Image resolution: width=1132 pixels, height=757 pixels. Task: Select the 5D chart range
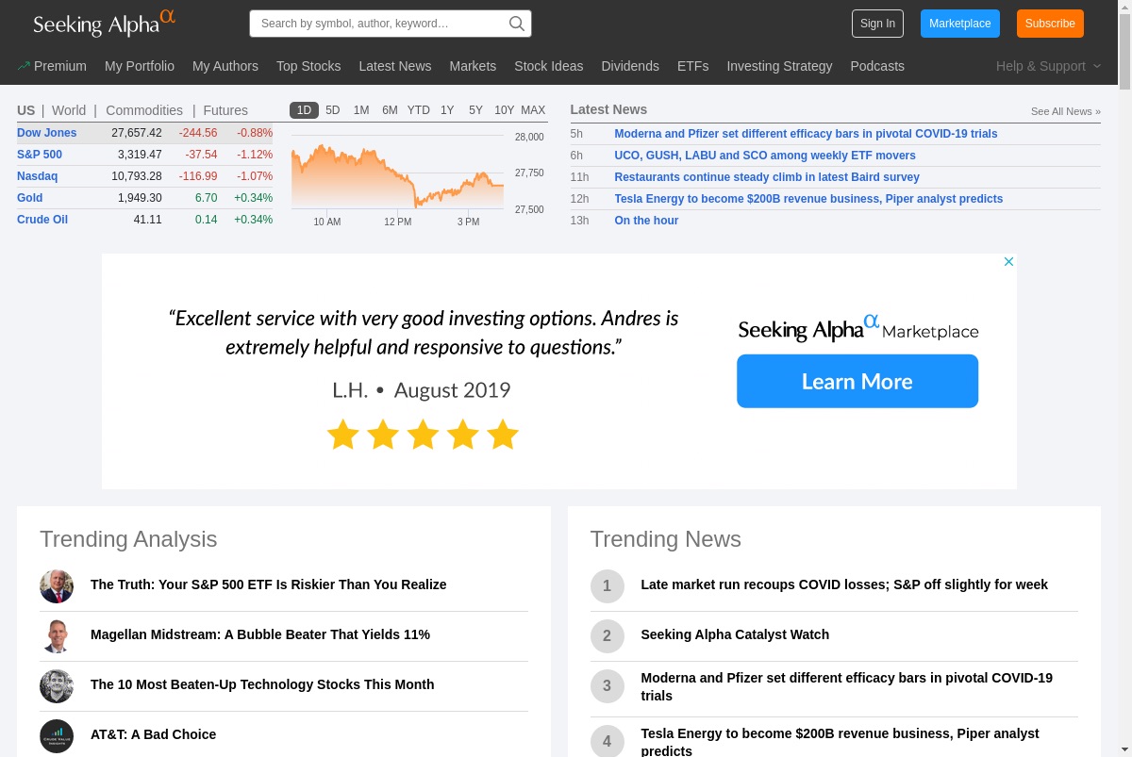point(333,110)
